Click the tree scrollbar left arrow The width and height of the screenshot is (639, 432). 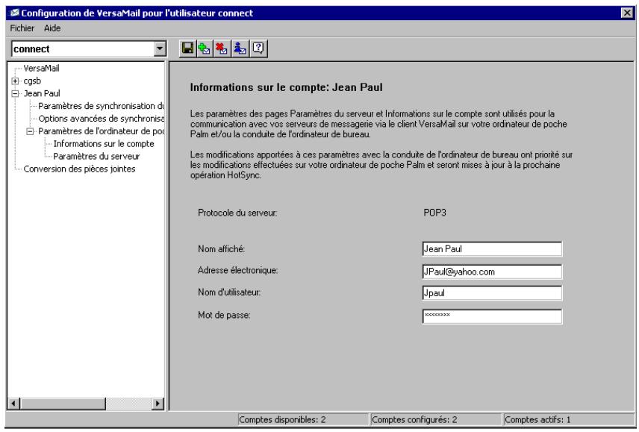13,404
